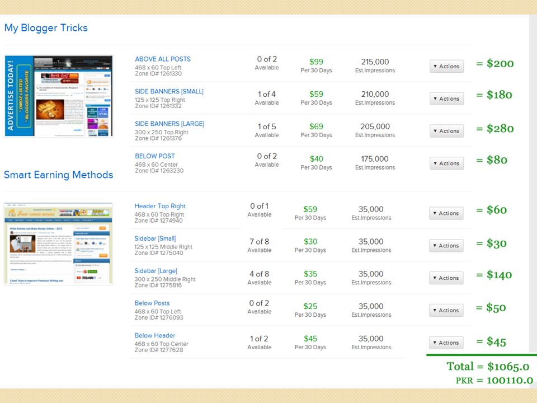Select the '7 of 8' availability text
Image resolution: width=537 pixels, height=403 pixels.
259,242
